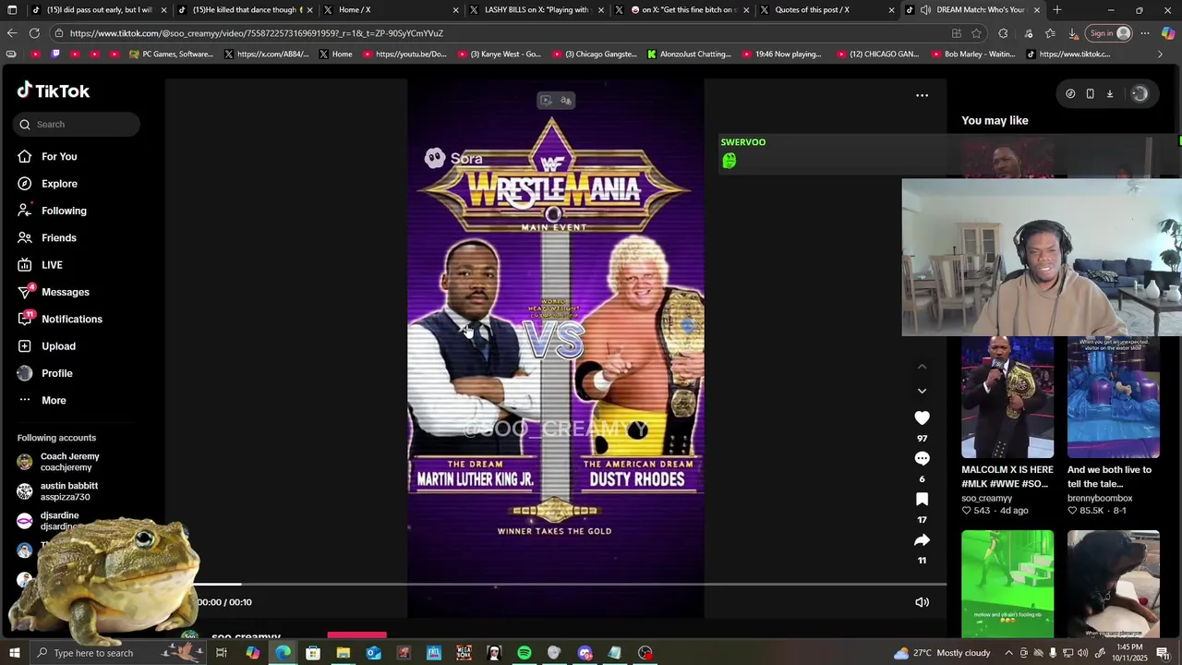Go to the next video with down chevron

coord(922,391)
